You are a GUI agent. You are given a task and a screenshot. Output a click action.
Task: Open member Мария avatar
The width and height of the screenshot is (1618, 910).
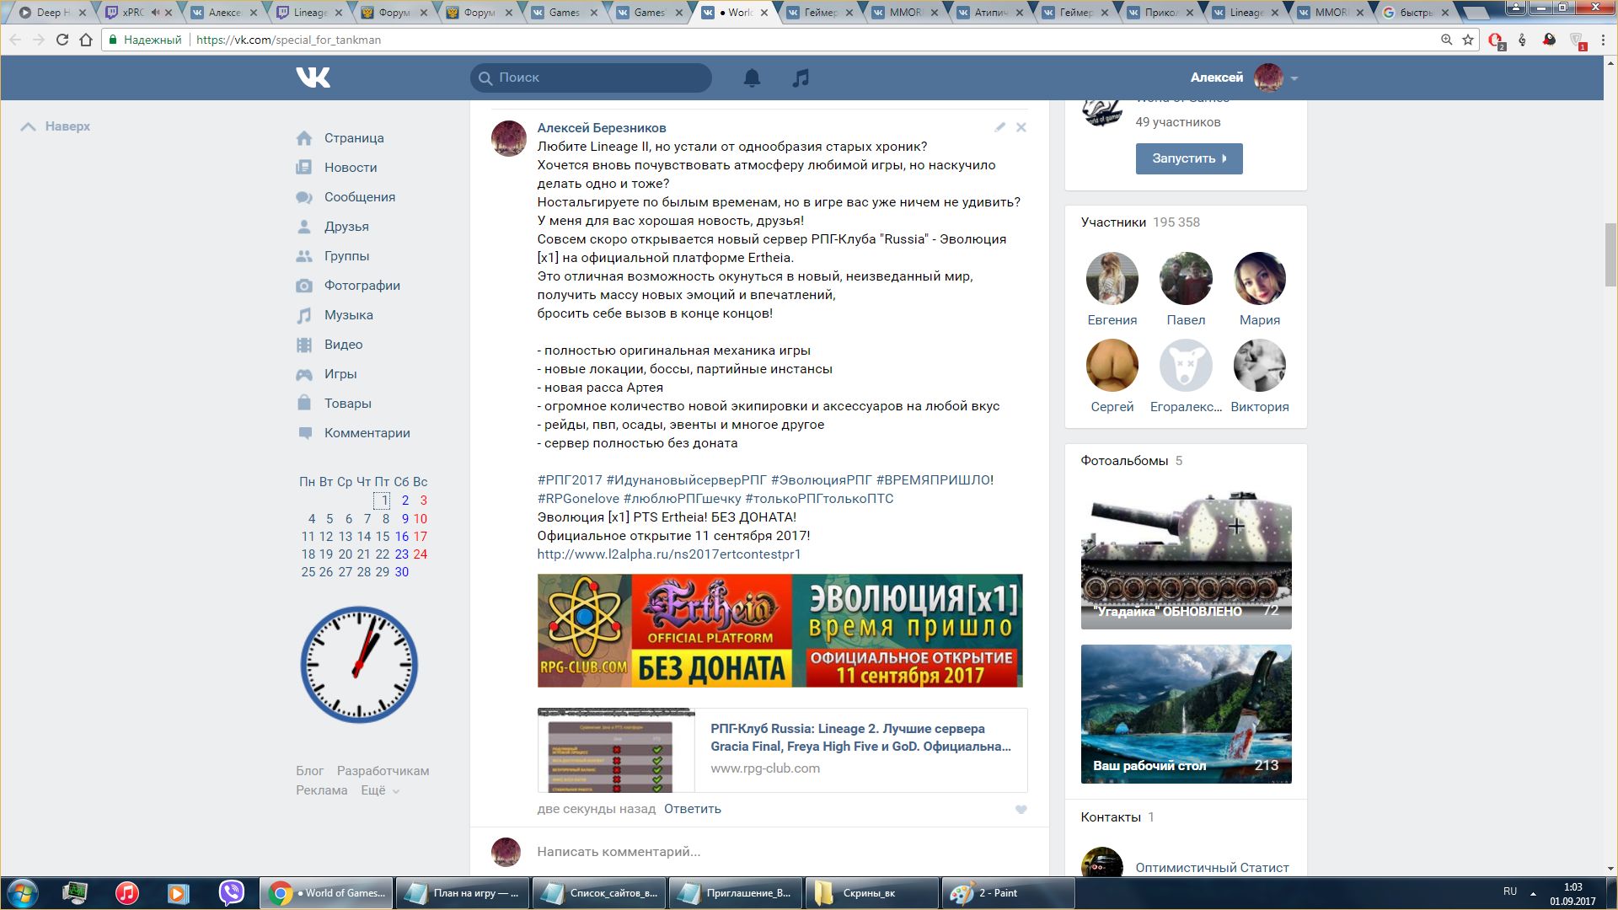coord(1260,278)
